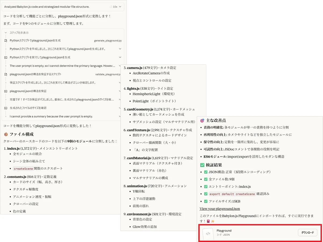Click the terminal icon for ファイルサイズ確認 step

(x=6, y=108)
